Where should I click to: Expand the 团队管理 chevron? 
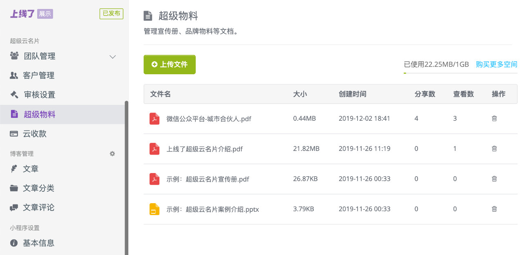click(113, 57)
